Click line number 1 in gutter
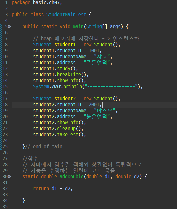This screenshot has height=209, width=177. coord(6,3)
